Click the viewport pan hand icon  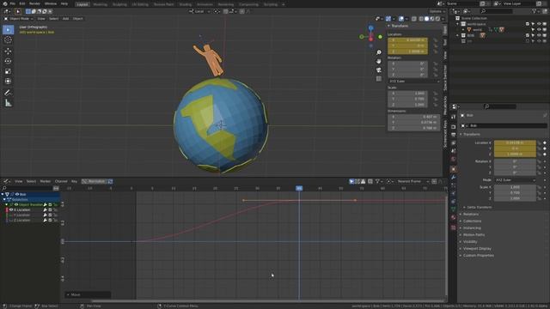tap(379, 61)
